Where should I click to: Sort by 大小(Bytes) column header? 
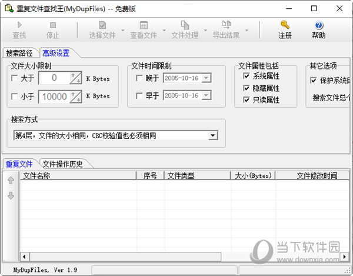click(253, 175)
